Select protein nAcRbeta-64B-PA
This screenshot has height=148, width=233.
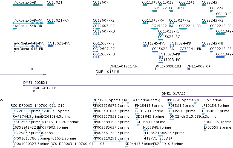(x=29, y=43)
